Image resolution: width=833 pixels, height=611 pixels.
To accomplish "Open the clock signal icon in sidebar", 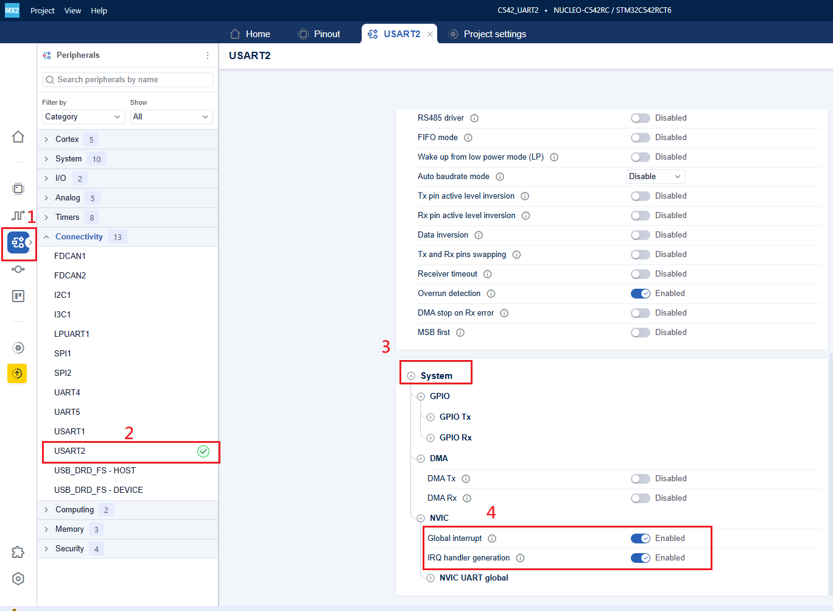I will 18,216.
